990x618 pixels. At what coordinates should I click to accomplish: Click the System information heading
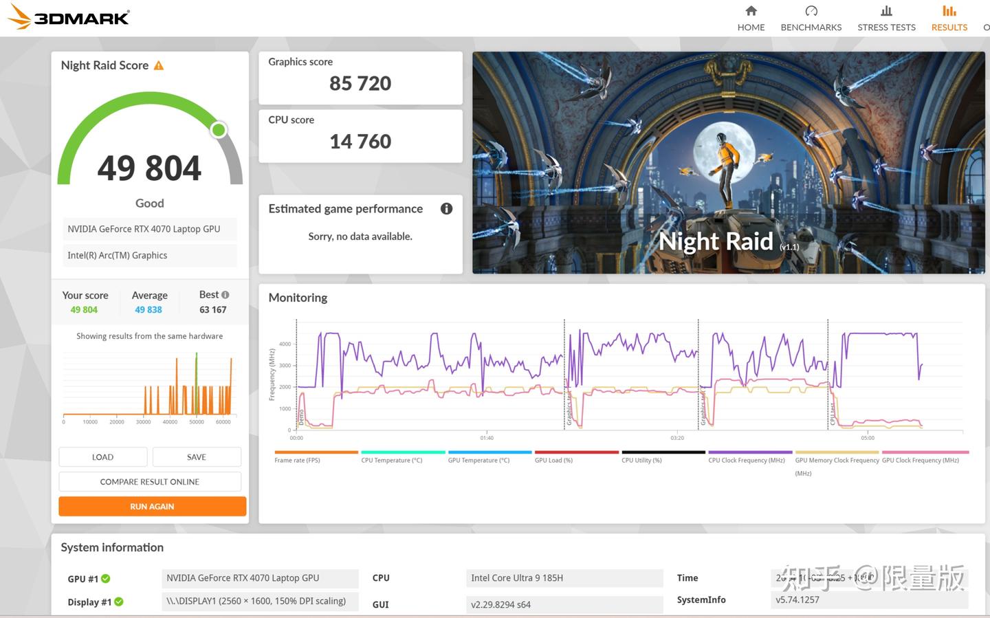click(112, 548)
